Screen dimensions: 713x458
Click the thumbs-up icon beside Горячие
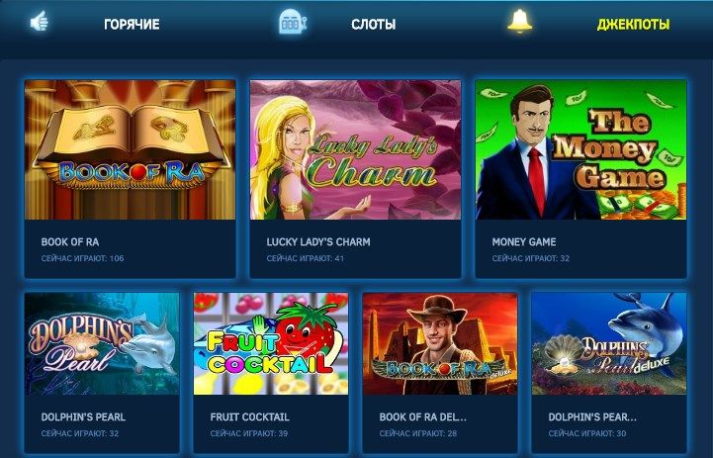coord(40,22)
